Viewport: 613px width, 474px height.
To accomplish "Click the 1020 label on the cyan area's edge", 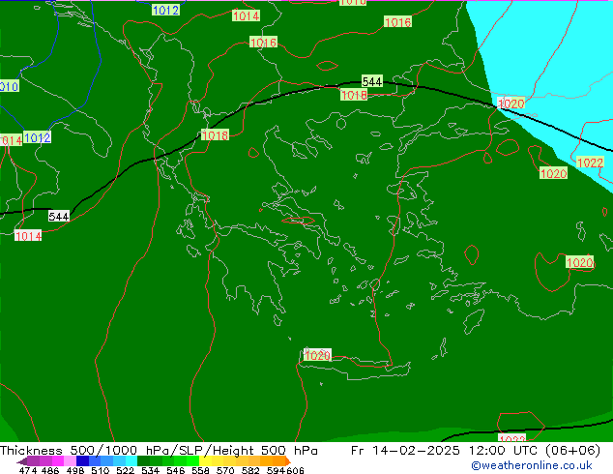I will click(x=511, y=104).
